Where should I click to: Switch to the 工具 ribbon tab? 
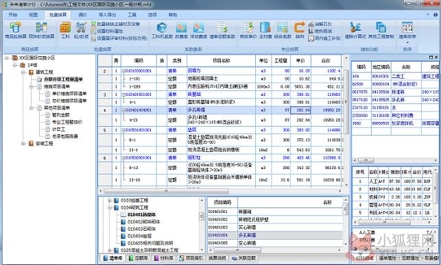pyautogui.click(x=132, y=14)
